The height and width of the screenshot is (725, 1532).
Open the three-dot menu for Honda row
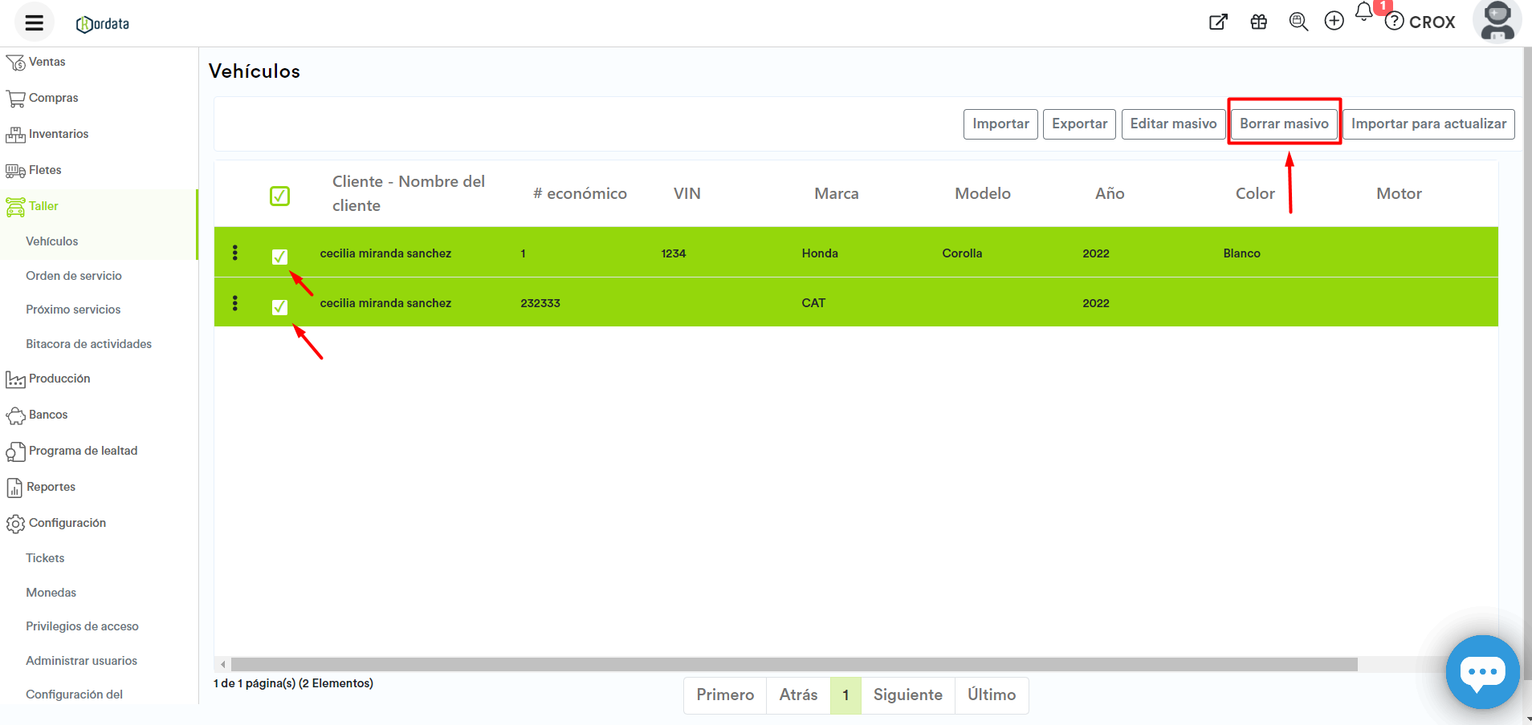(x=235, y=253)
